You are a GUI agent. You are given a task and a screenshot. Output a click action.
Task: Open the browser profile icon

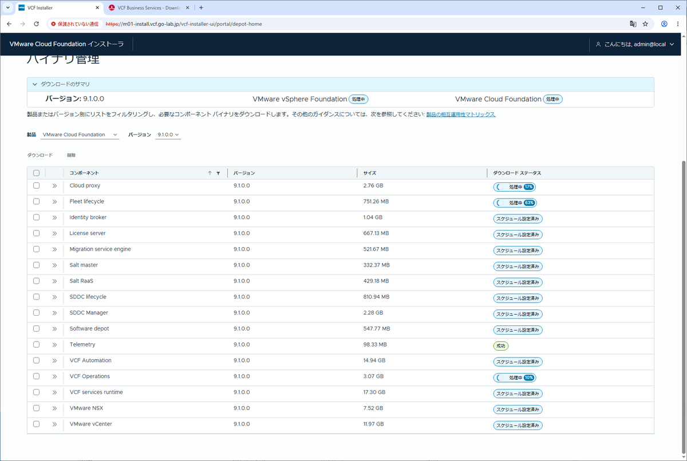(x=664, y=24)
